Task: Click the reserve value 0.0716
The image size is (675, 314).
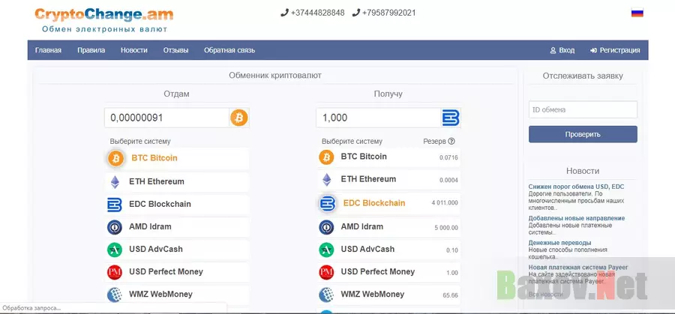Action: tap(448, 158)
